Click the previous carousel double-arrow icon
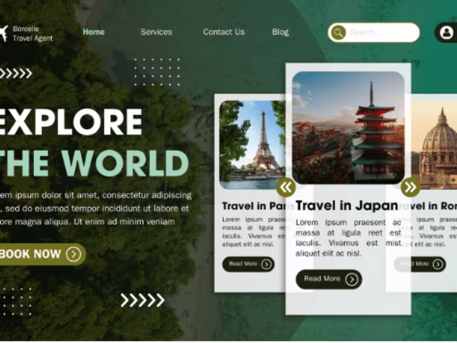457x343 pixels. pyautogui.click(x=286, y=187)
